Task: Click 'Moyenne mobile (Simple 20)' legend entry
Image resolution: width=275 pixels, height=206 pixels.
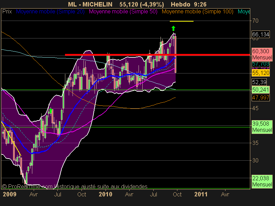Action: tap(50, 12)
